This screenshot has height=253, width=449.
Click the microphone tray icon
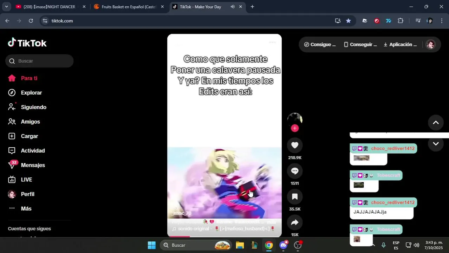click(383, 245)
